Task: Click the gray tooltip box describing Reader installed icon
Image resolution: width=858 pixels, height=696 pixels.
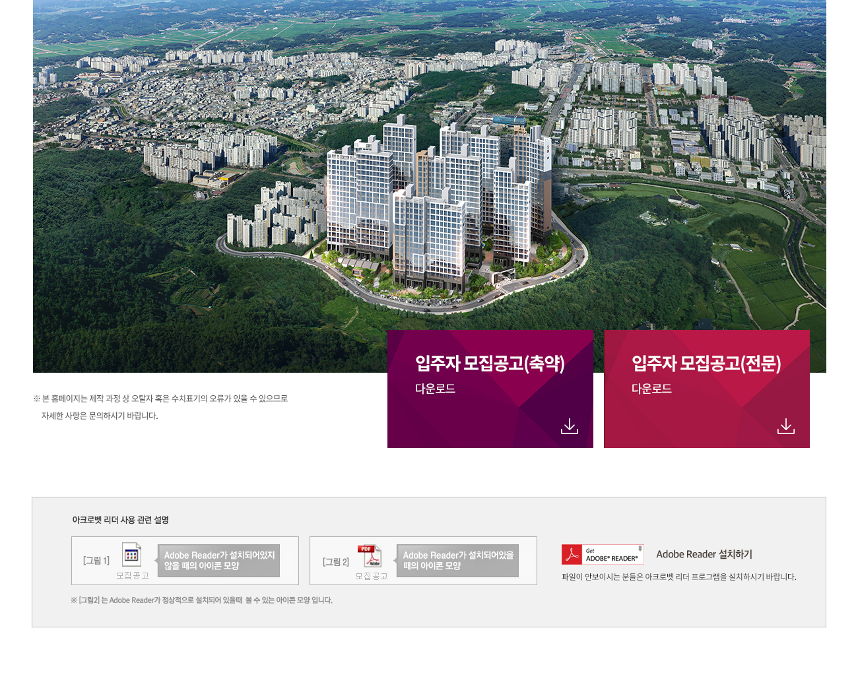Action: 458,560
